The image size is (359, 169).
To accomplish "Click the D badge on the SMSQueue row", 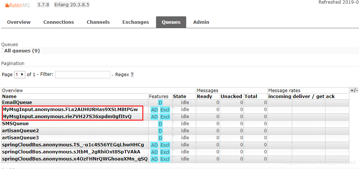I will click(160, 124).
